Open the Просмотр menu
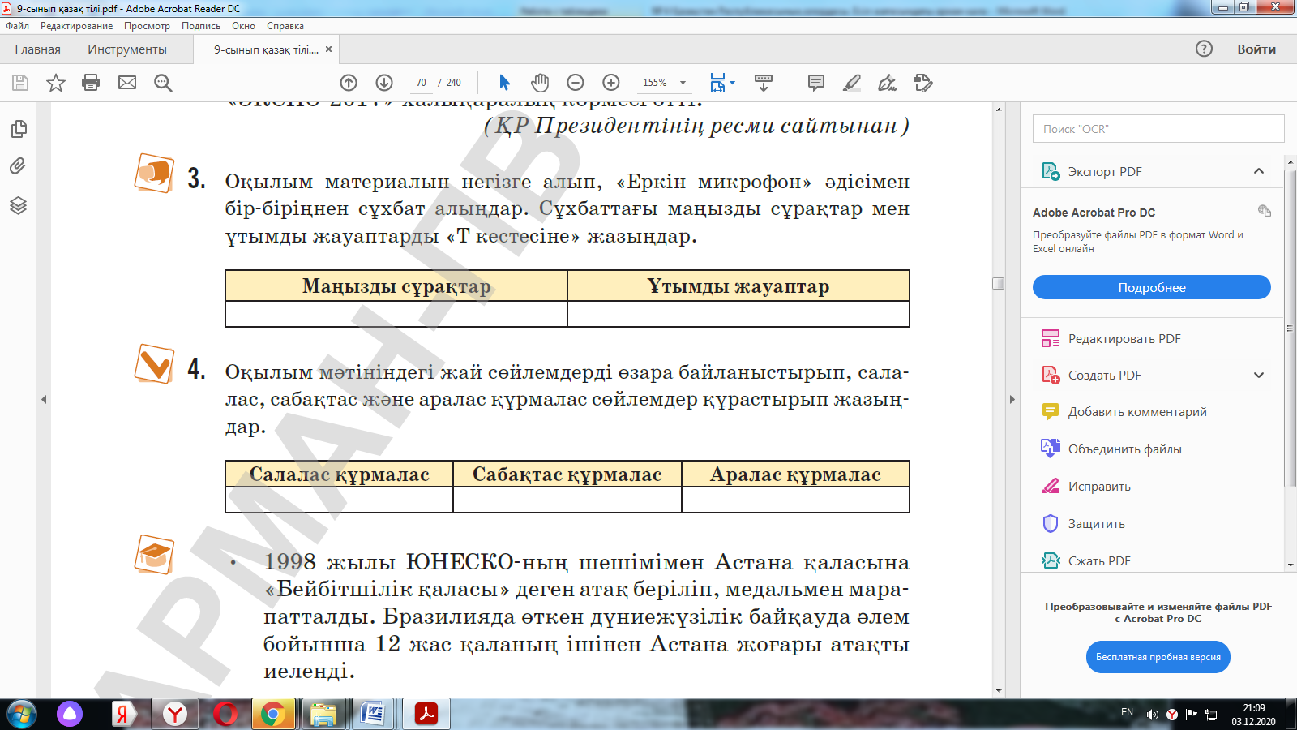 [x=147, y=26]
